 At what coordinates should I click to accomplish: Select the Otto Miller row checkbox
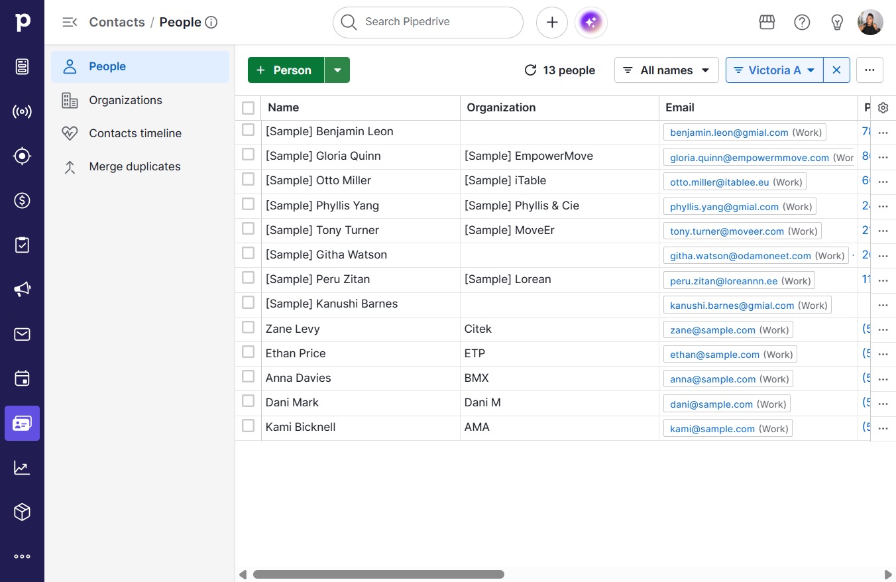point(248,179)
